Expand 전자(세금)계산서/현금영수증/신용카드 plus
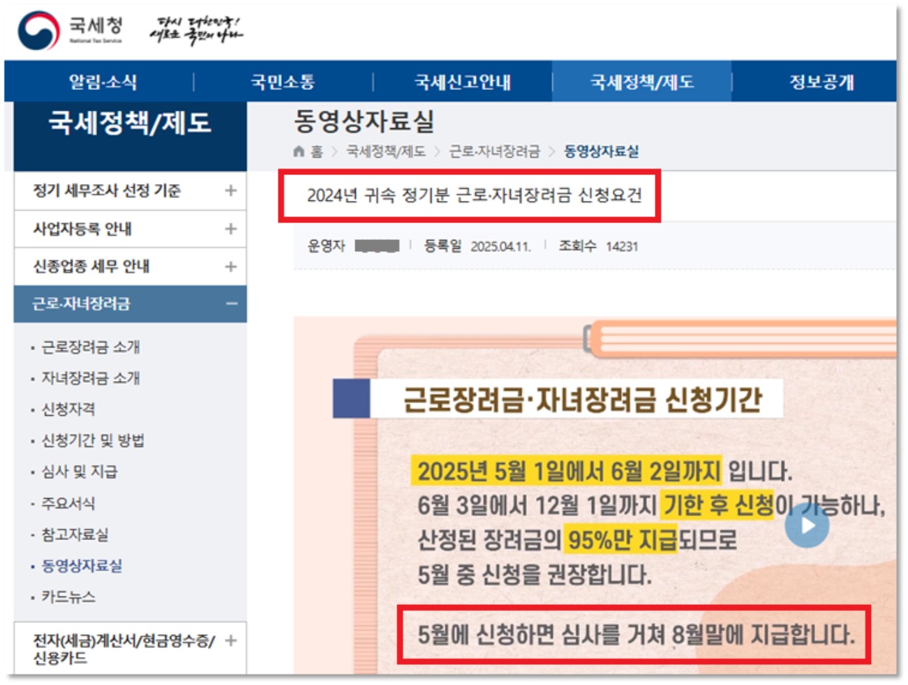This screenshot has width=908, height=685. [231, 640]
